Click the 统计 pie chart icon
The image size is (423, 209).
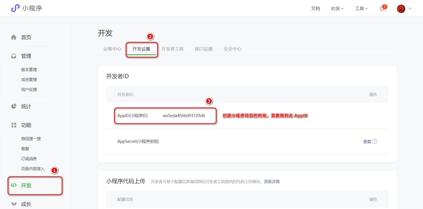(14, 107)
